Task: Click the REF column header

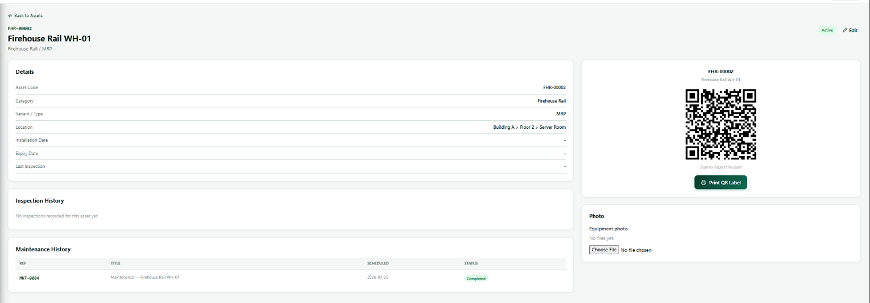Action: pyautogui.click(x=23, y=263)
